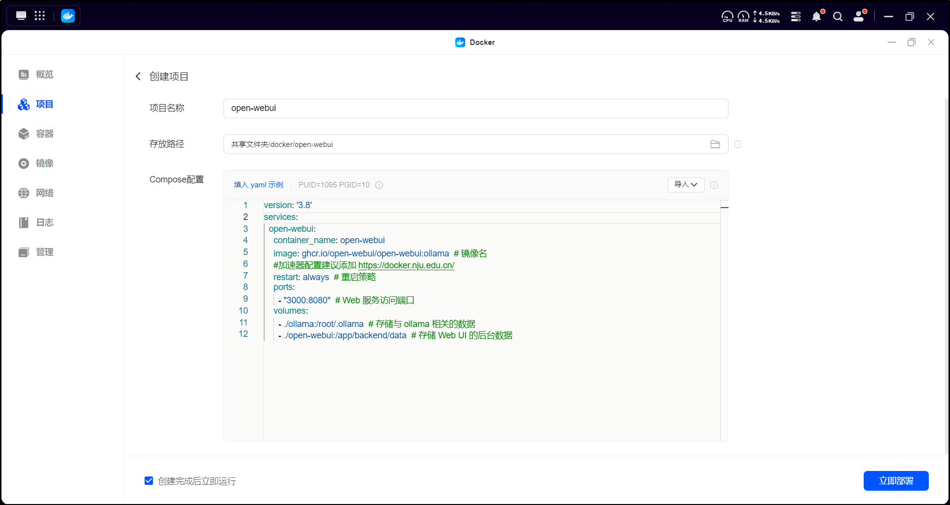950x505 pixels.
Task: View the network speed indicator
Action: [767, 17]
